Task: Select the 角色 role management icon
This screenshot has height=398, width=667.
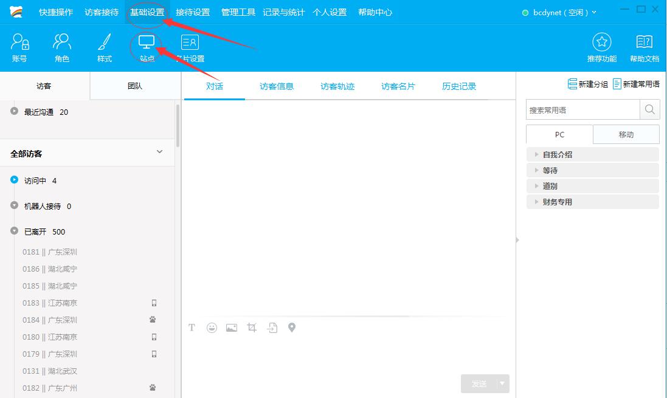Action: click(61, 47)
